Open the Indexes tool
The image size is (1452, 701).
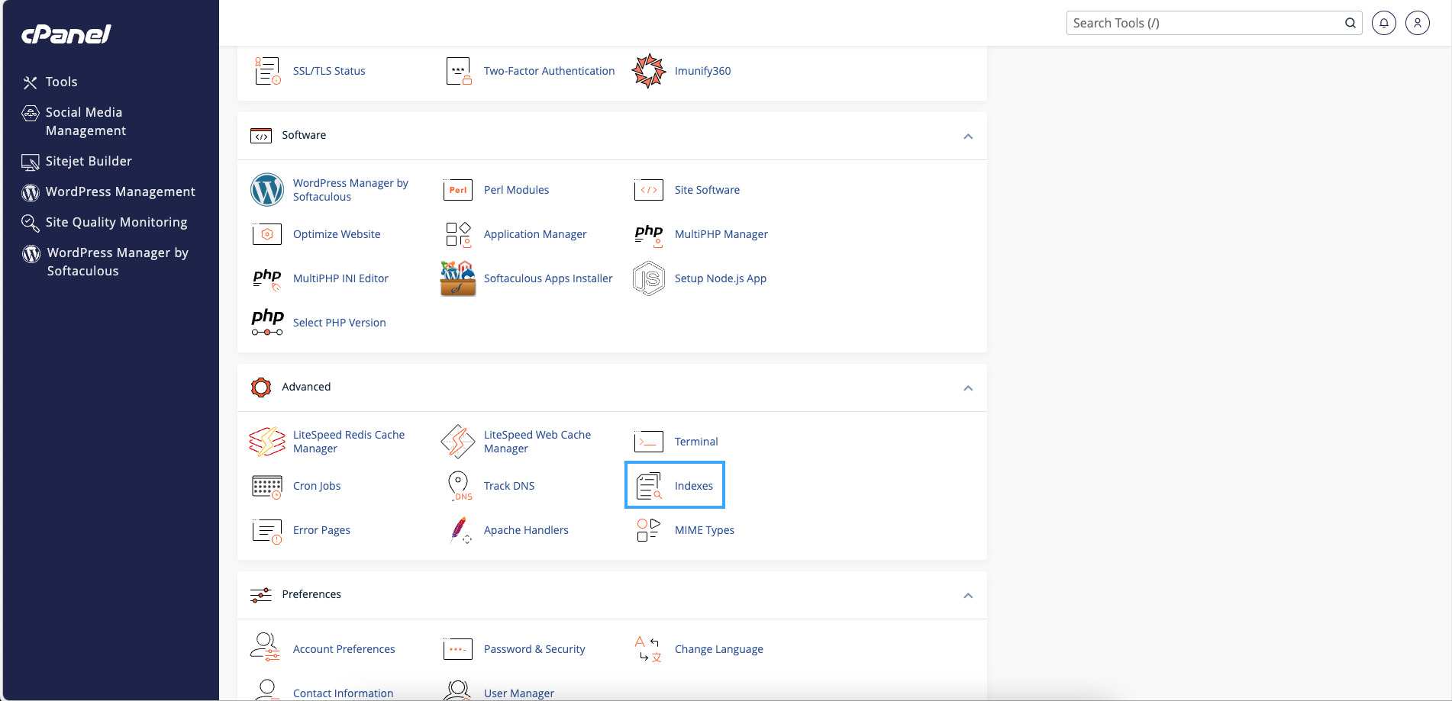pyautogui.click(x=693, y=485)
